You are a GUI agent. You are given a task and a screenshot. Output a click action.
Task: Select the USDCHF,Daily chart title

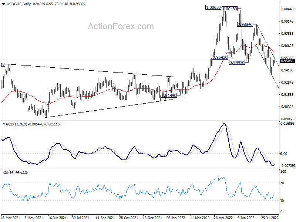pyautogui.click(x=19, y=4)
